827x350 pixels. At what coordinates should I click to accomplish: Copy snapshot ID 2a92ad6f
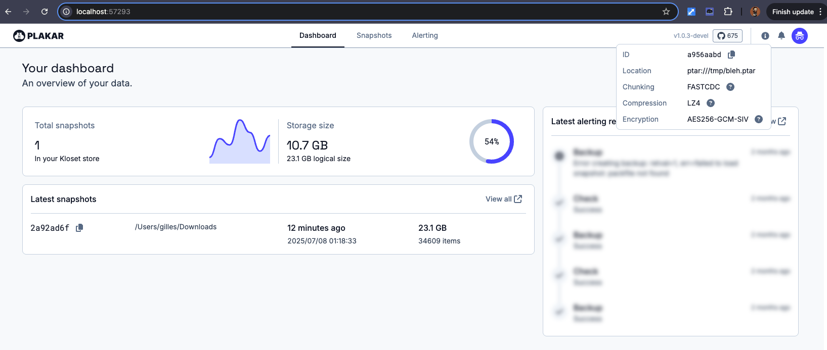(x=79, y=228)
